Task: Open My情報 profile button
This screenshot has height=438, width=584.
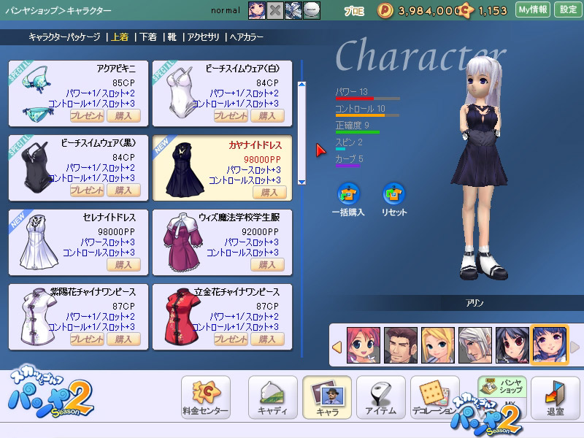Action: click(532, 10)
